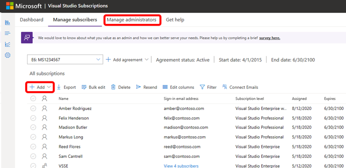The width and height of the screenshot is (346, 168).
Task: Expand the Add agreement chevron
Action: [146, 60]
